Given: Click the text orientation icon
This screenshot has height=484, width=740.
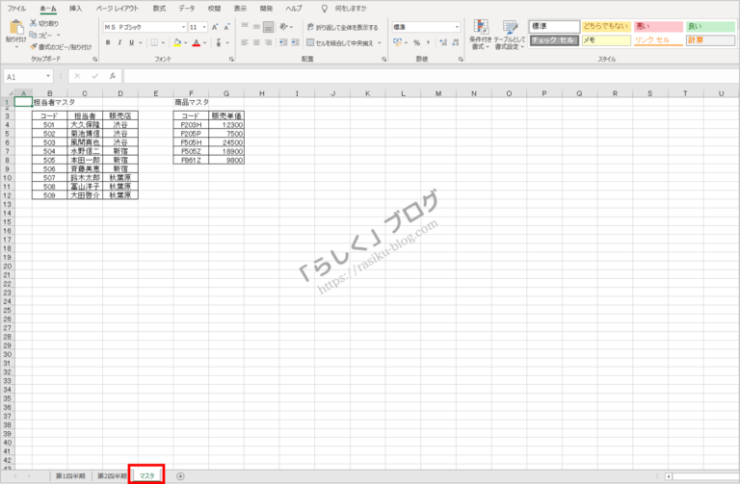Looking at the screenshot, I should click(x=283, y=27).
